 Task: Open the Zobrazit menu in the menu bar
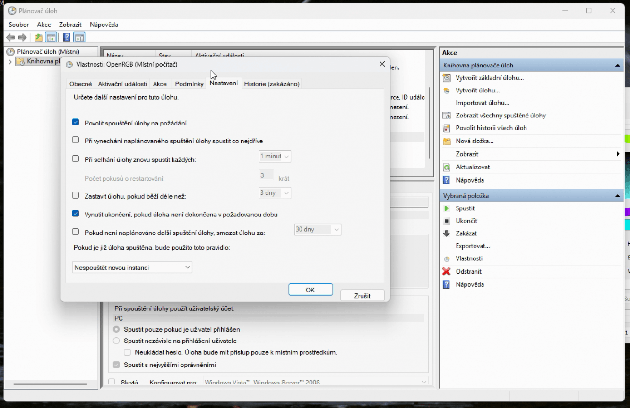pos(70,25)
